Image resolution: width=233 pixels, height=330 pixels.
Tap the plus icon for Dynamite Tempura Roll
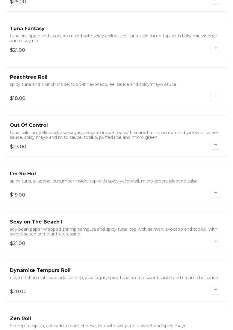(x=216, y=289)
